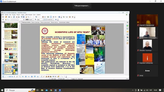Open File Explorer from the taskbar

pos(42,90)
